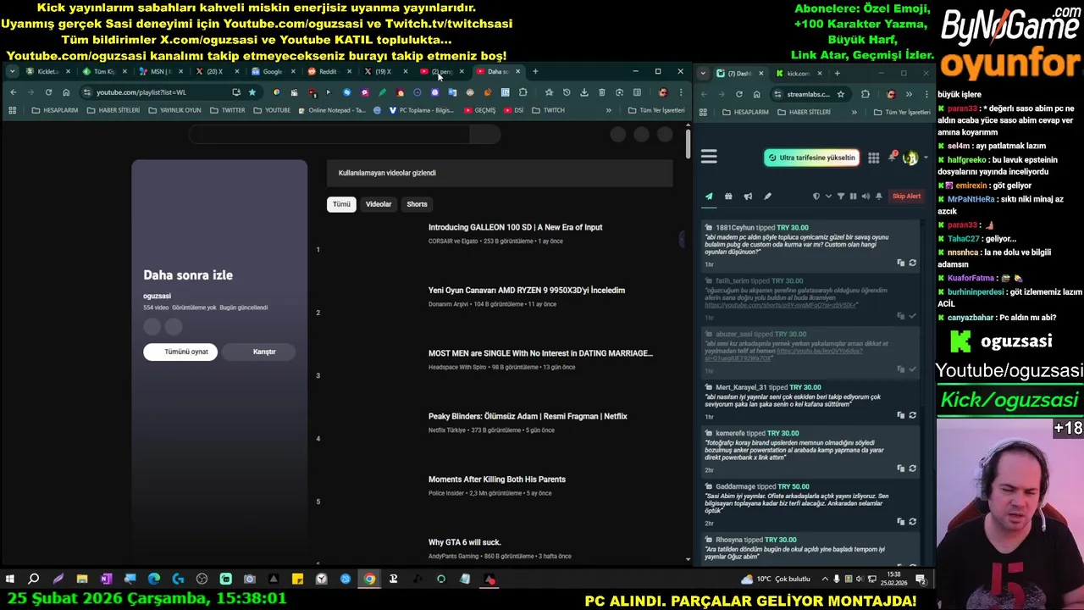The width and height of the screenshot is (1084, 610).
Task: Open extensions puzzle icon in YouTube window
Action: click(523, 92)
